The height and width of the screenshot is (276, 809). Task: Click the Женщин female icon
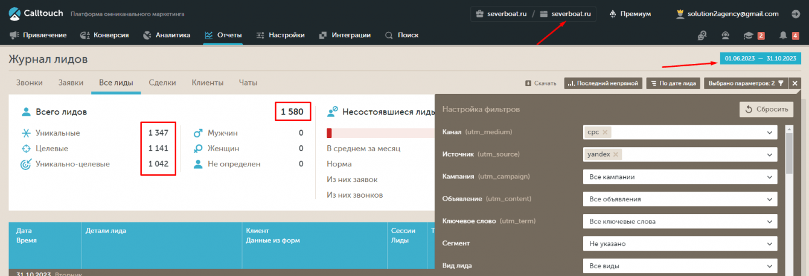198,148
